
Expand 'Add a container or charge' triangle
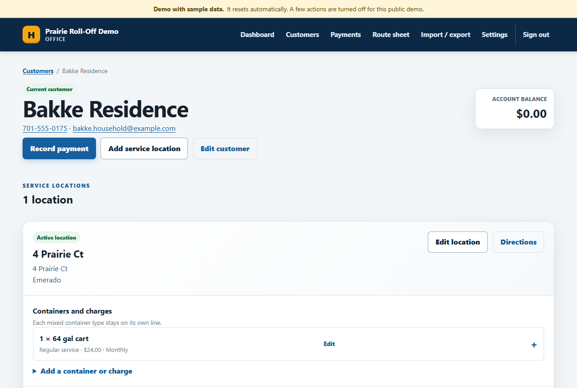coord(35,371)
